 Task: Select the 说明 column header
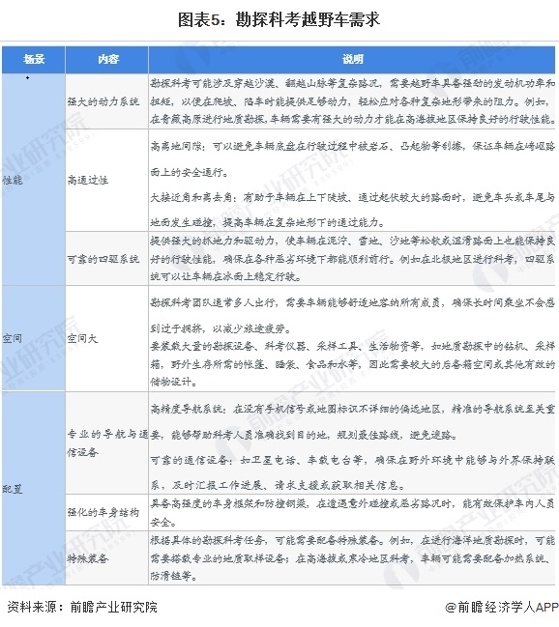coord(352,60)
